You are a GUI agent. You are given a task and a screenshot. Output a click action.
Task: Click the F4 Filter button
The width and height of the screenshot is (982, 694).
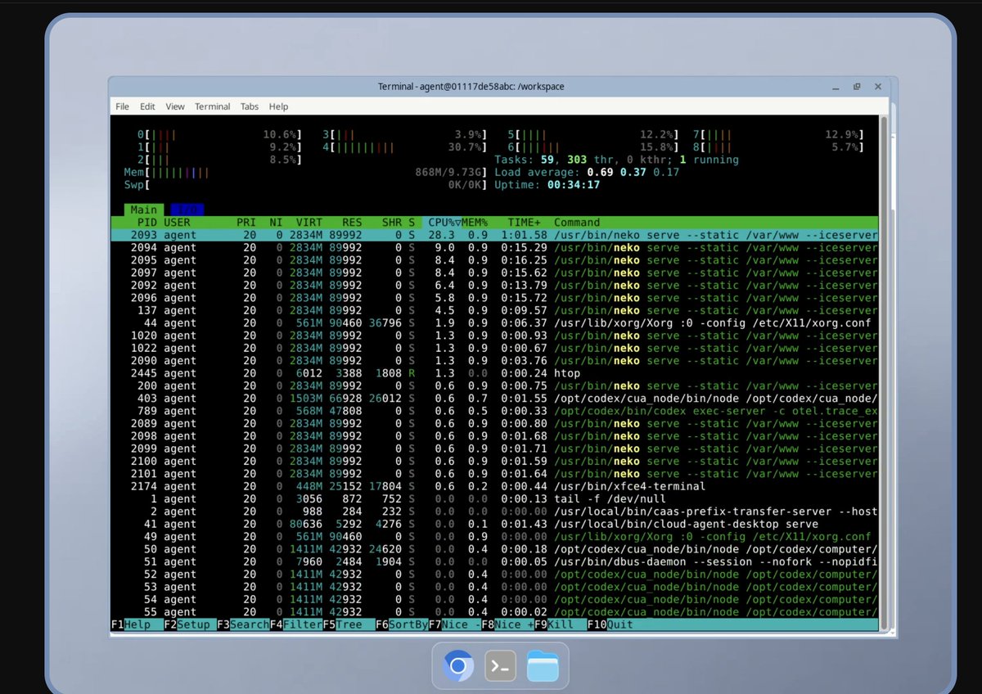click(295, 624)
